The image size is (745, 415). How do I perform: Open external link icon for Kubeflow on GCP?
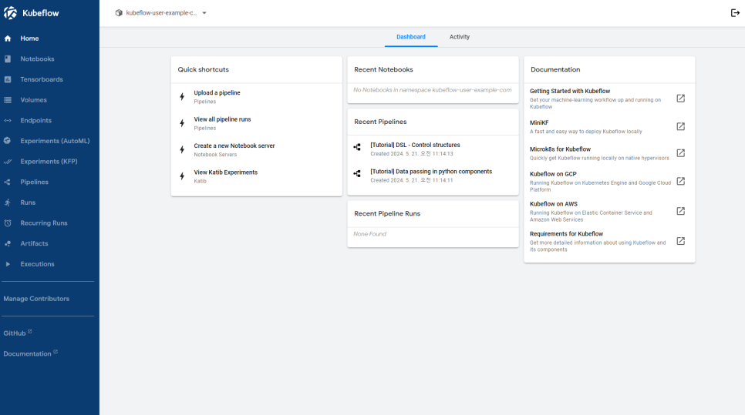[681, 181]
